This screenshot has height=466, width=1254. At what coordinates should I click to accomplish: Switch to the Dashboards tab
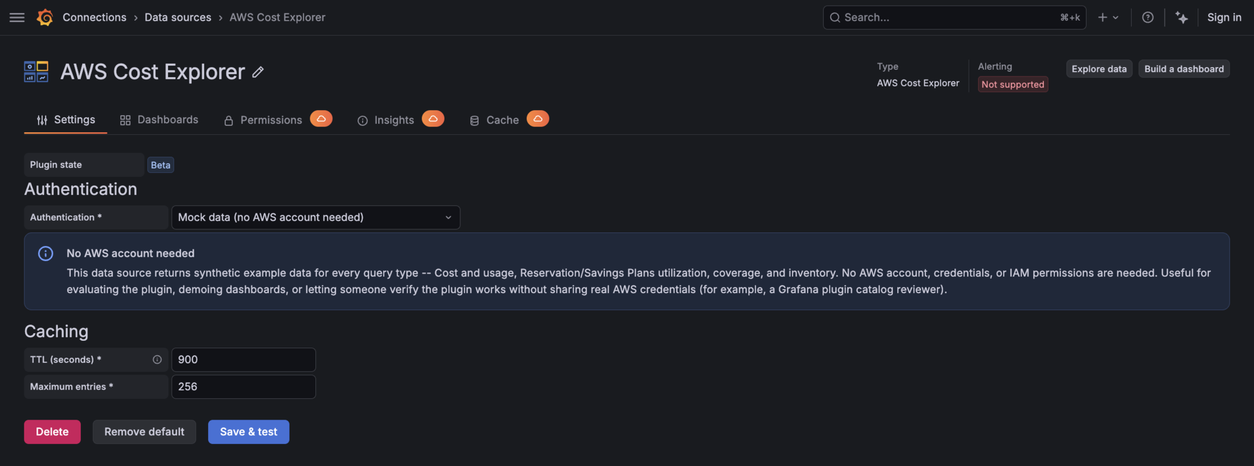tap(159, 120)
